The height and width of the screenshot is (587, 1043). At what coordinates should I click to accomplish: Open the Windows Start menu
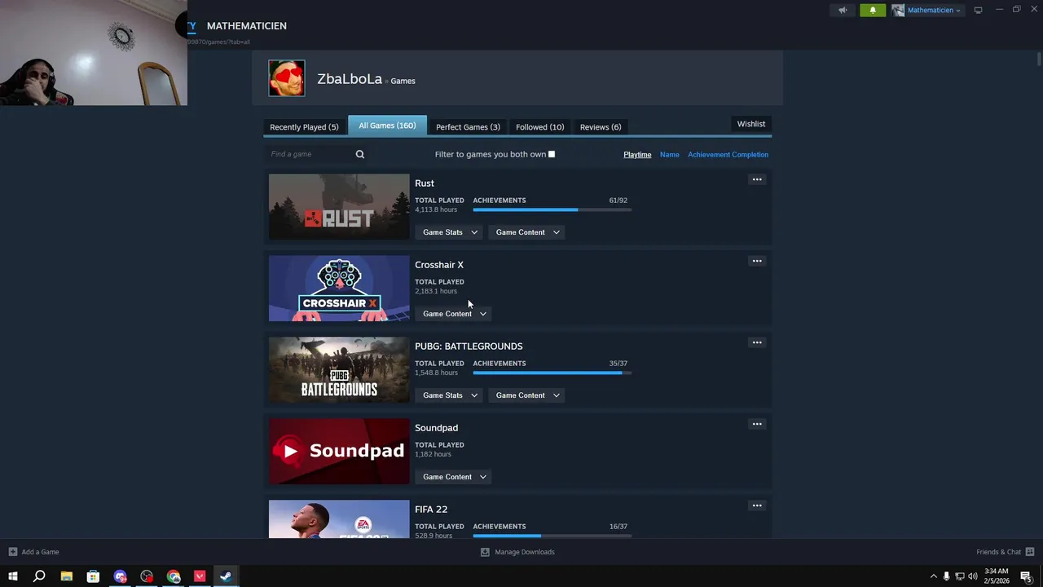tap(12, 576)
